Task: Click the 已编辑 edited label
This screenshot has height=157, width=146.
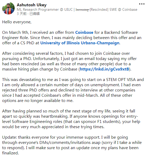Action: [x=35, y=14]
